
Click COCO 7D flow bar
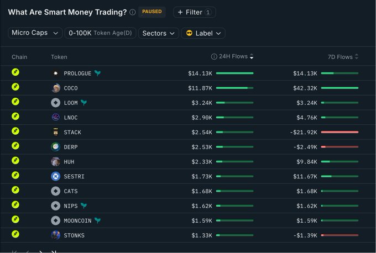pos(340,88)
